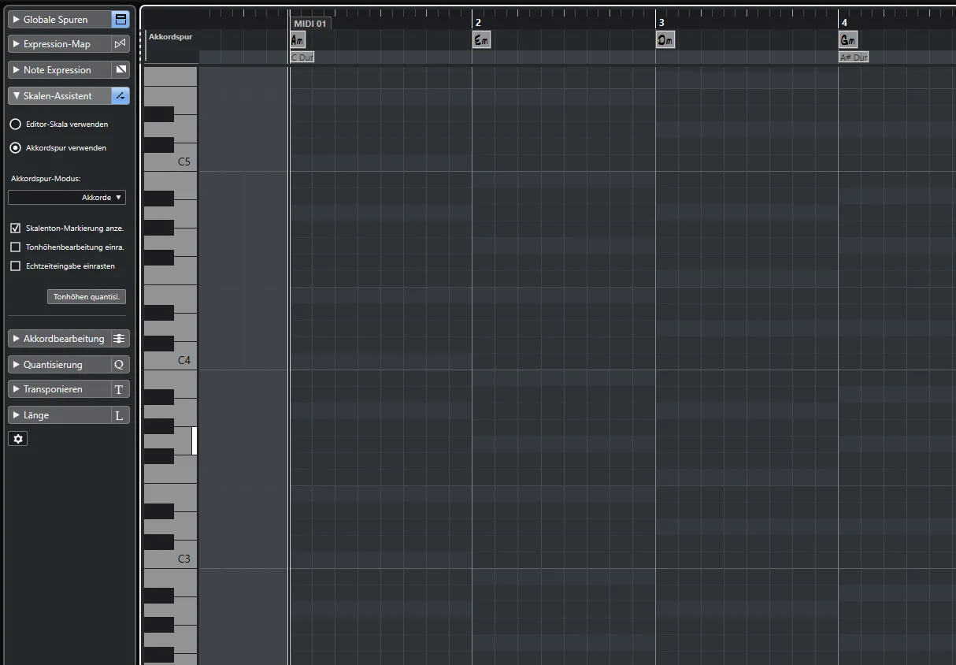
Task: Click the C4 piano key
Action: pyautogui.click(x=184, y=360)
